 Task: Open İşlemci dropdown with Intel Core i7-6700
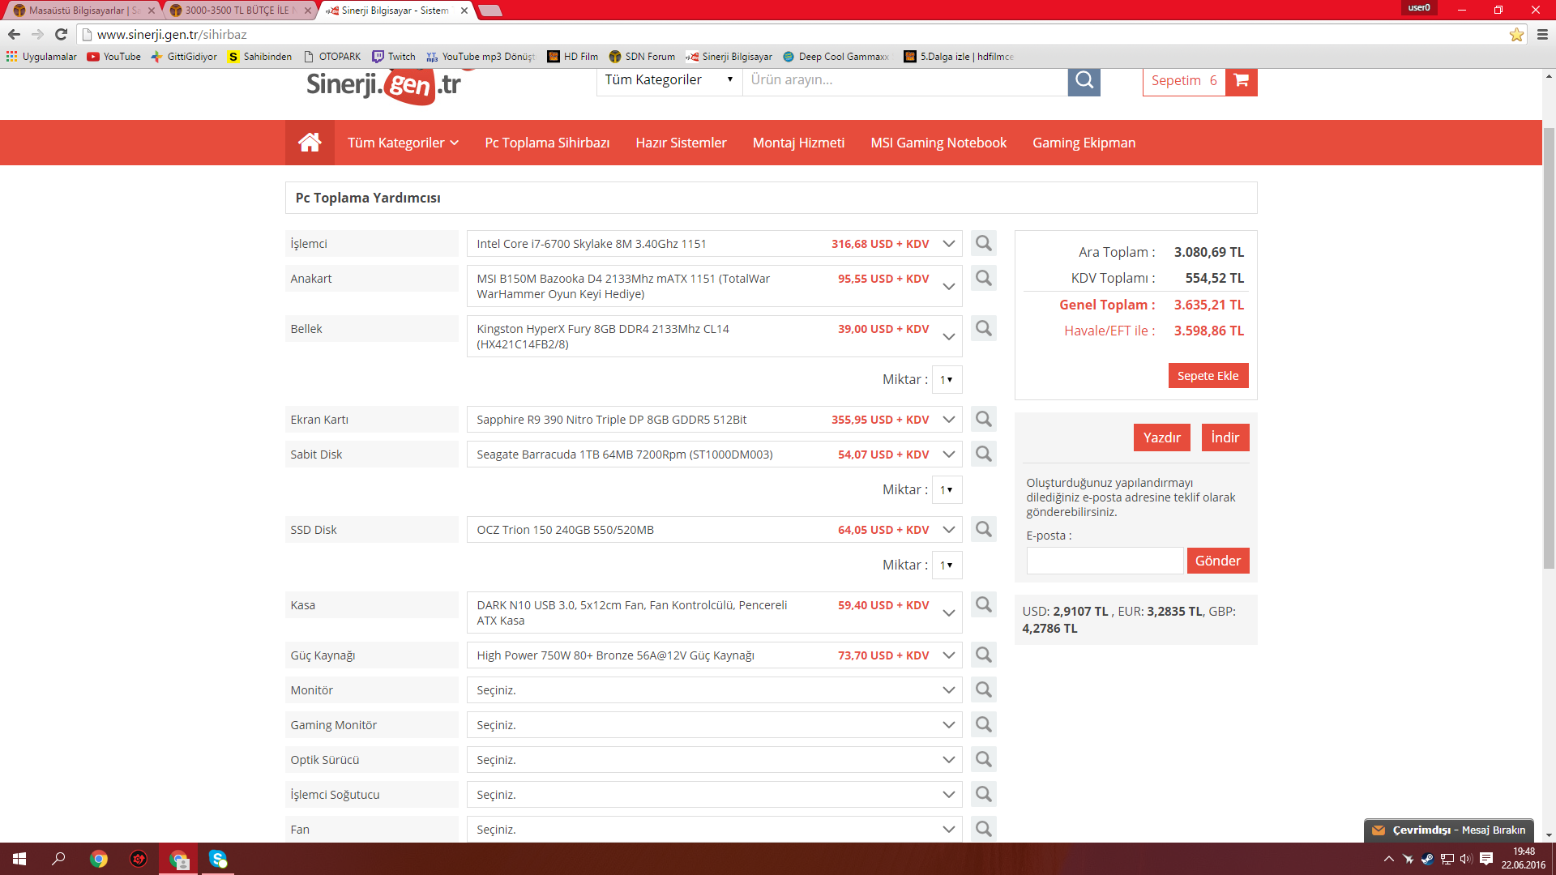click(x=714, y=244)
